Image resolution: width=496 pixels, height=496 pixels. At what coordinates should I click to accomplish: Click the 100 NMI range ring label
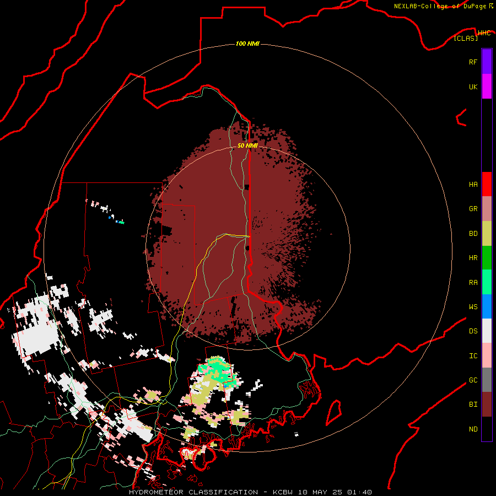(x=247, y=44)
